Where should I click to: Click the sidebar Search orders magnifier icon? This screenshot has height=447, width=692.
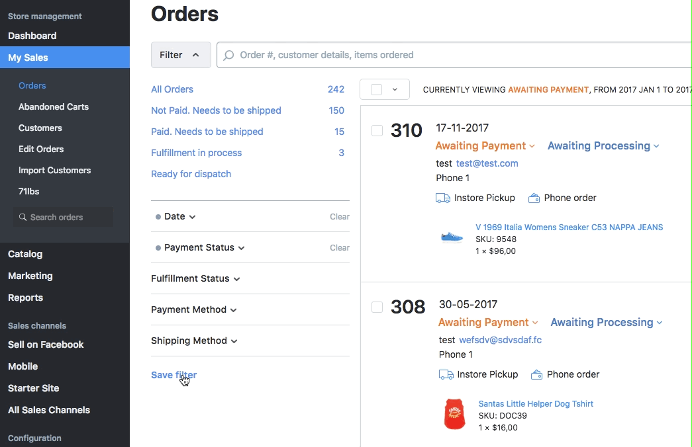(23, 218)
